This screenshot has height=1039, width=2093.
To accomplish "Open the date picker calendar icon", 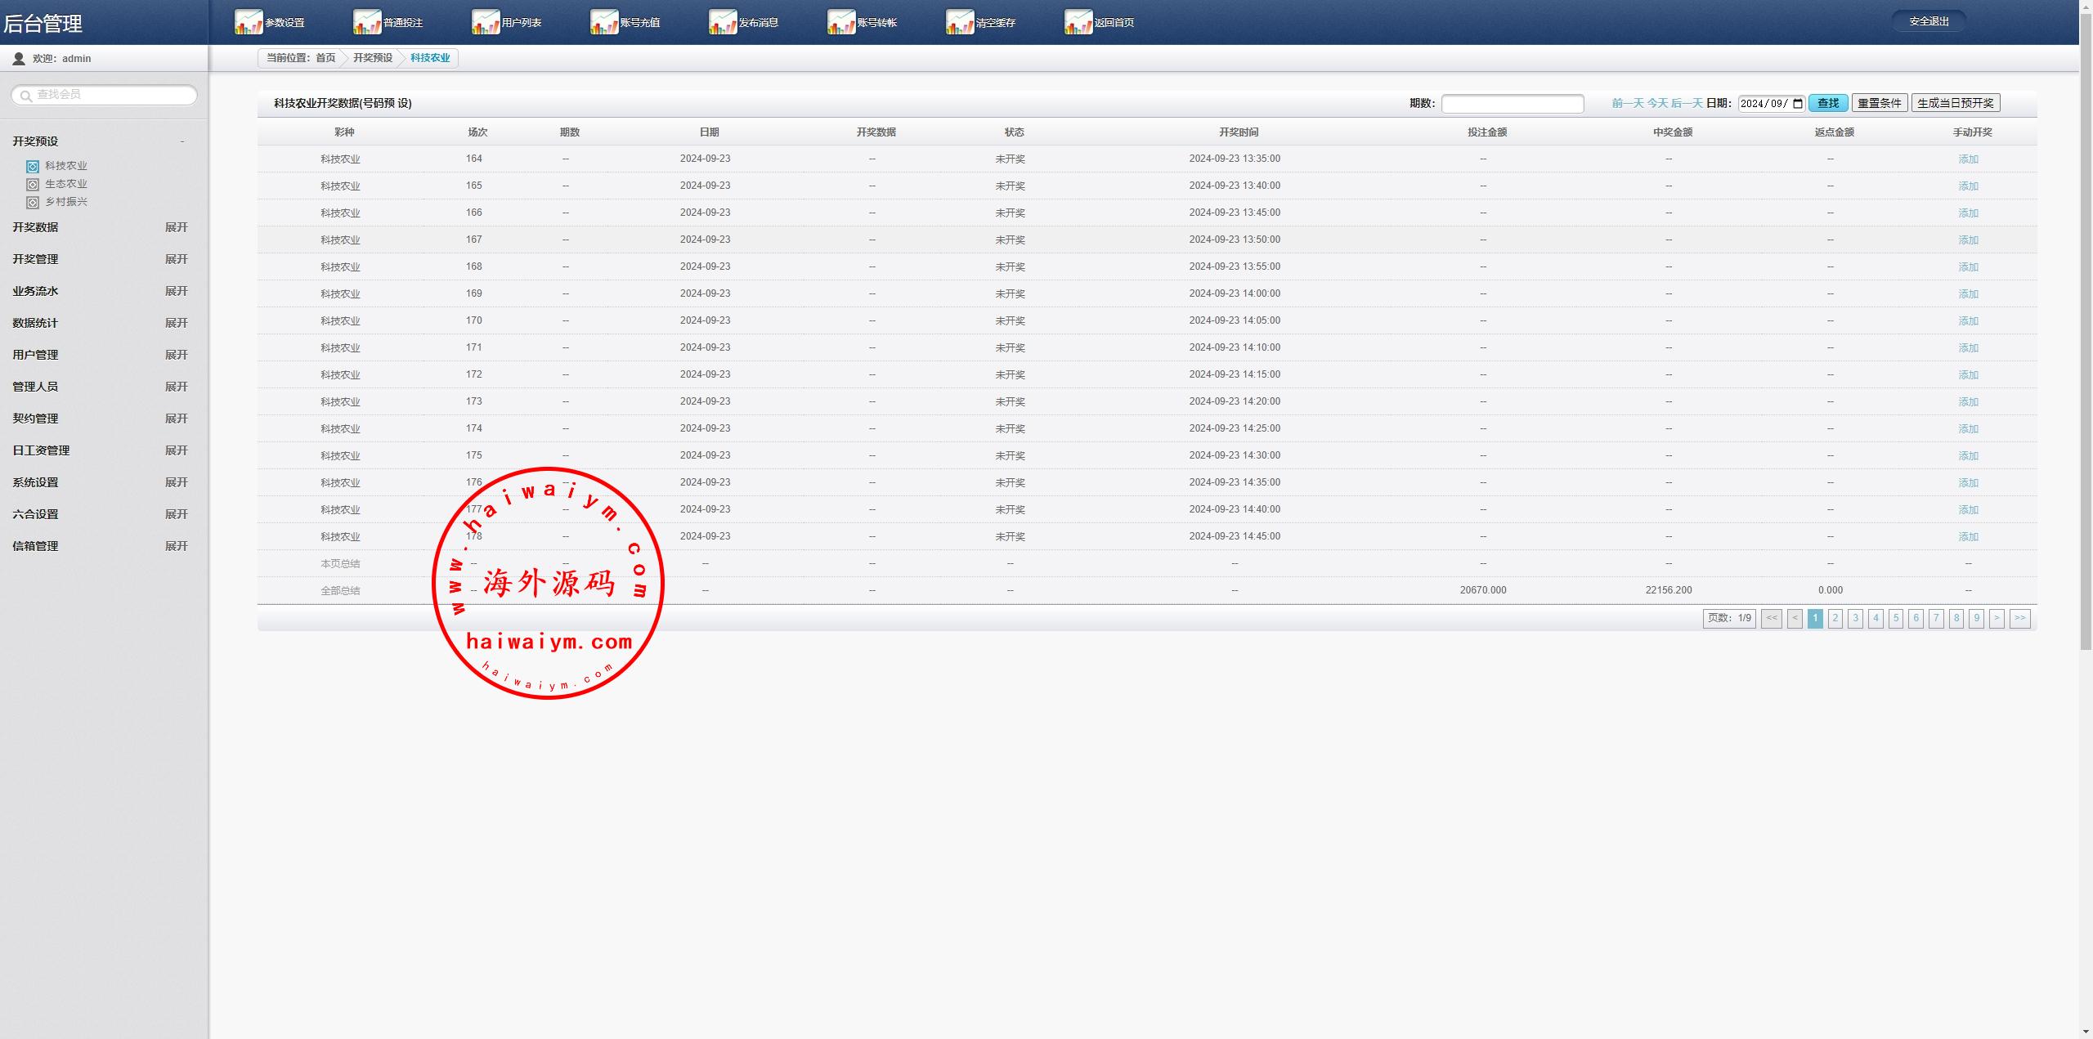I will pos(1798,104).
